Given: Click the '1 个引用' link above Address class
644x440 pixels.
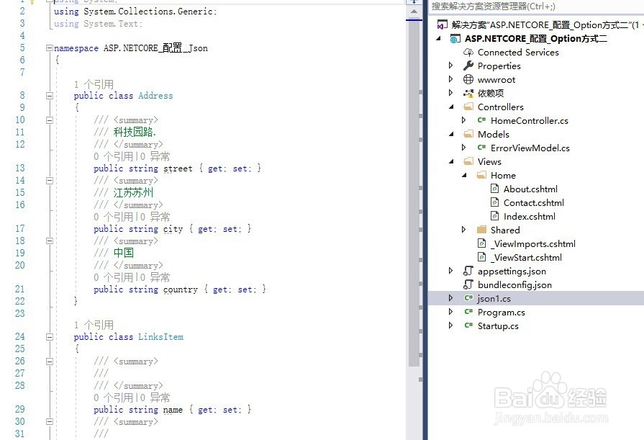Looking at the screenshot, I should (94, 84).
